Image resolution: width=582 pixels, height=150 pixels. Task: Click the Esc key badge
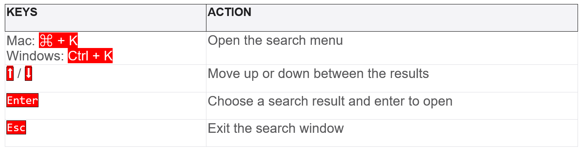pyautogui.click(x=16, y=128)
